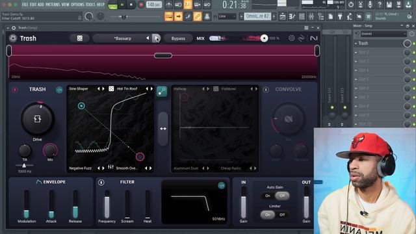Open (none) dropdown in Mixer window

pyautogui.click(x=383, y=34)
